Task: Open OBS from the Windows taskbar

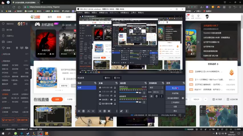Action: [x=40, y=133]
